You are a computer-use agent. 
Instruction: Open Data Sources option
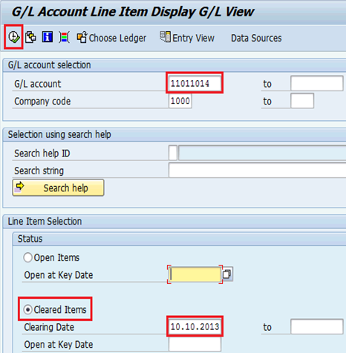pyautogui.click(x=256, y=38)
